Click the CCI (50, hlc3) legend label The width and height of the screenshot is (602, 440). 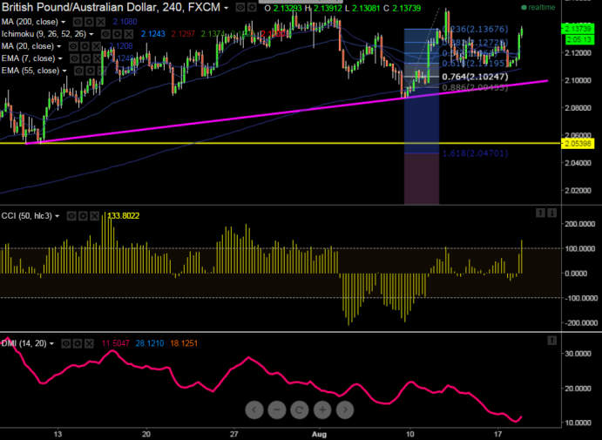tap(26, 216)
